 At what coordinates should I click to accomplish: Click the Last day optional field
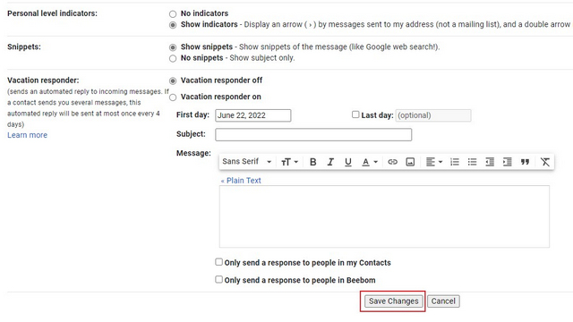433,115
